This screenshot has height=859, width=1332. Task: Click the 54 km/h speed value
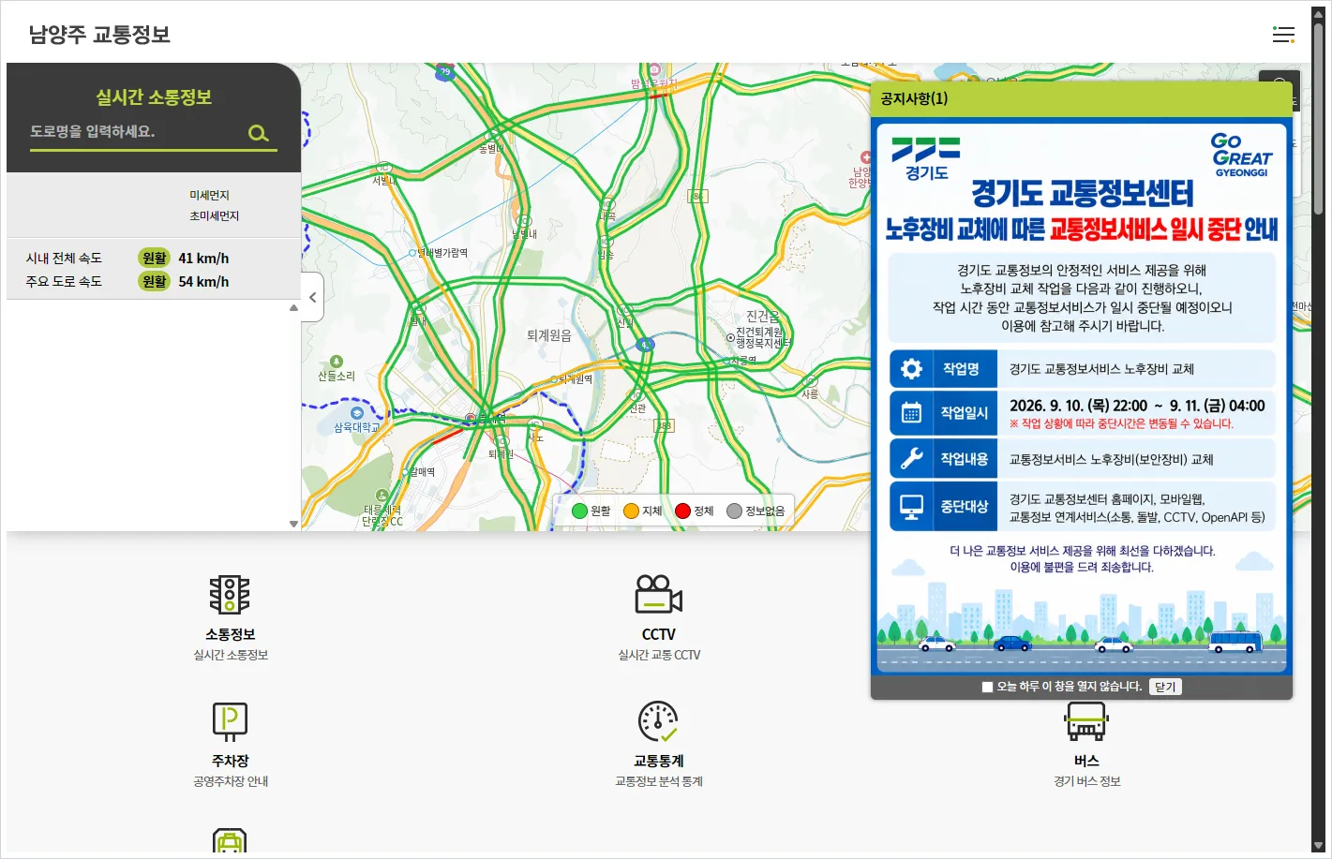click(x=203, y=281)
